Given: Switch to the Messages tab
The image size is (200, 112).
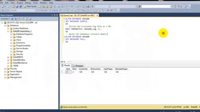Looking at the screenshot, I should [x=78, y=66].
